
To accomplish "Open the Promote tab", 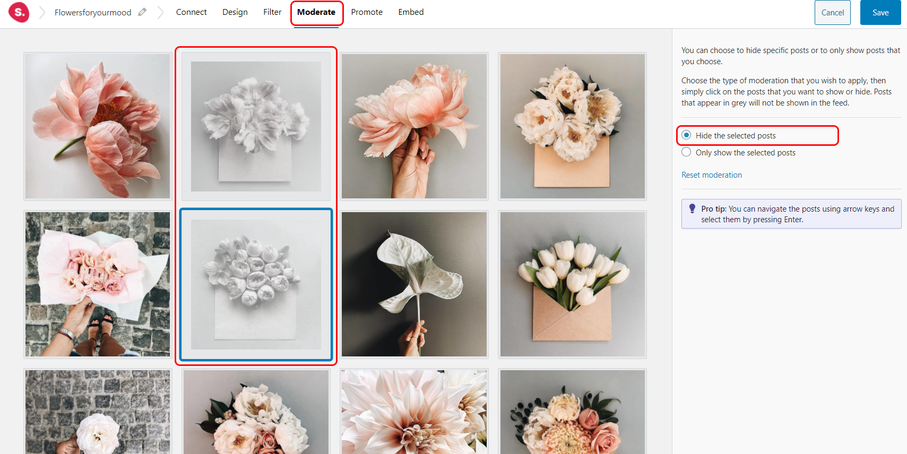I will 366,12.
